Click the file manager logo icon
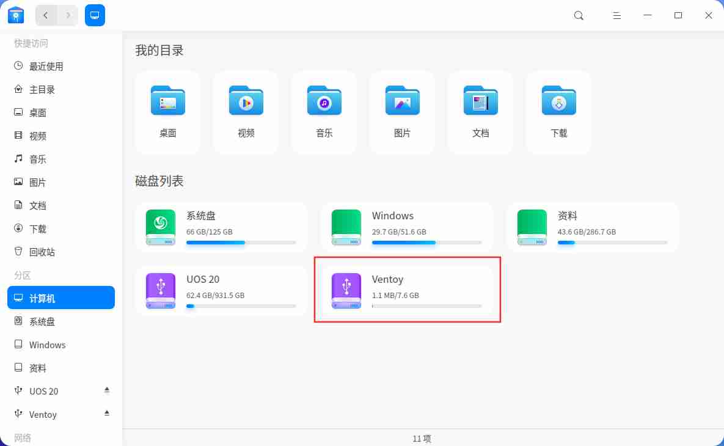The height and width of the screenshot is (446, 724). pyautogui.click(x=15, y=15)
